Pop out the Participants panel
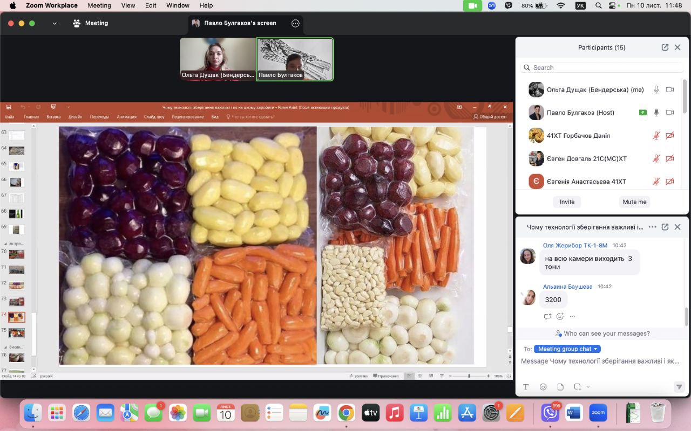 pyautogui.click(x=665, y=47)
